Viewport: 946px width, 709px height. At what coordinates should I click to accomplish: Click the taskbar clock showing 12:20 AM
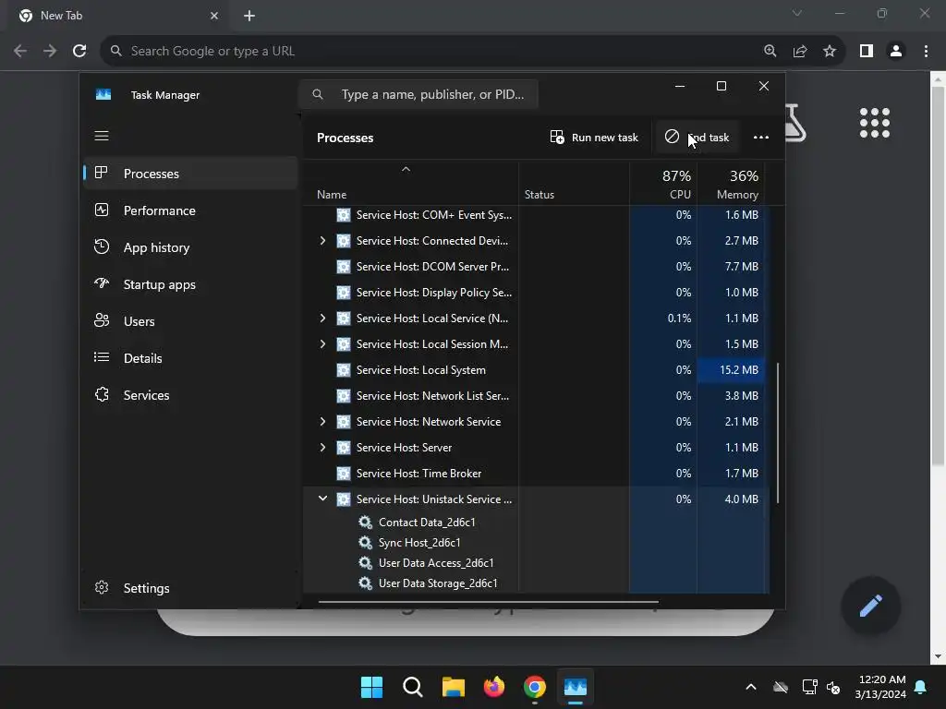pos(880,687)
